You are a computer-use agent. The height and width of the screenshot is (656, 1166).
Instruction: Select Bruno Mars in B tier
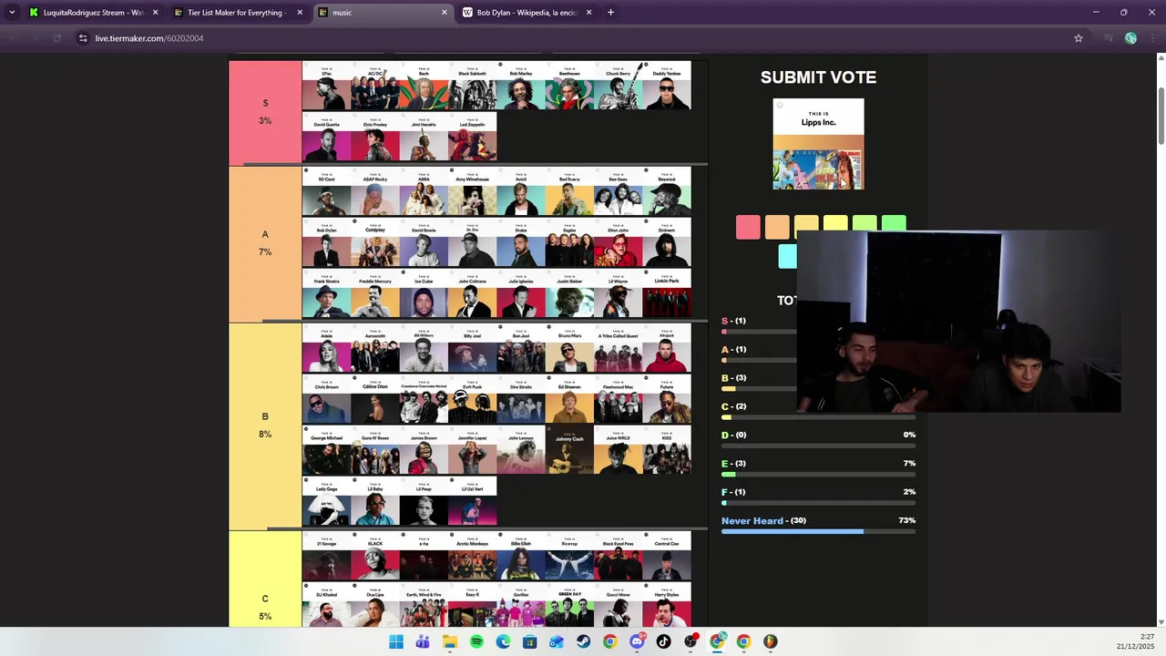pyautogui.click(x=569, y=348)
